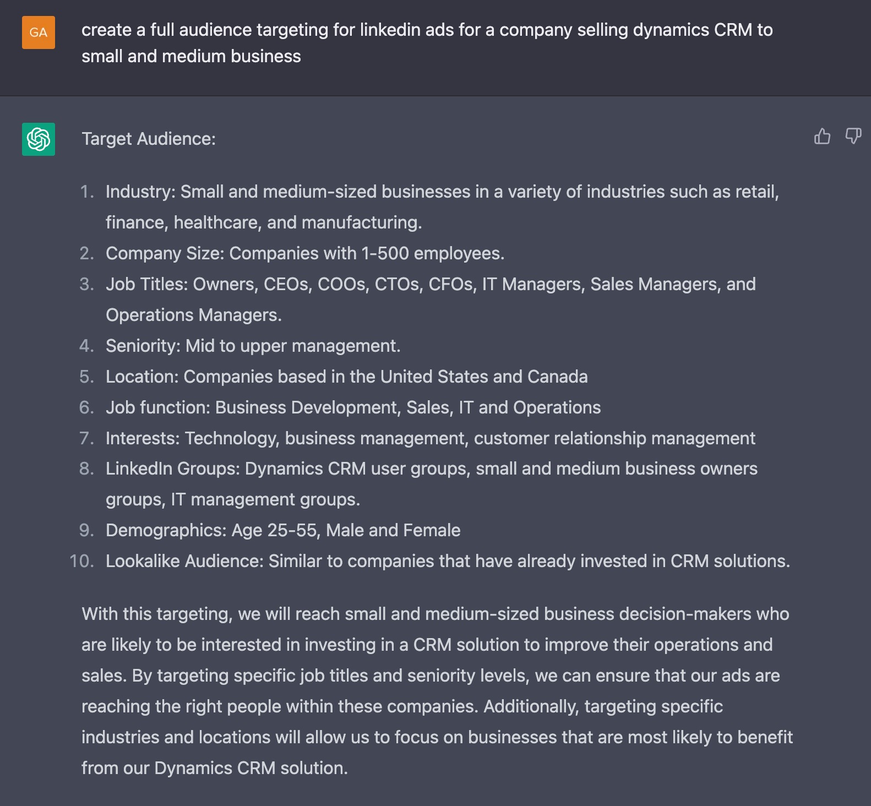Screen dimensions: 871x806
Task: Click the thumbs down feedback icon
Action: click(x=853, y=136)
